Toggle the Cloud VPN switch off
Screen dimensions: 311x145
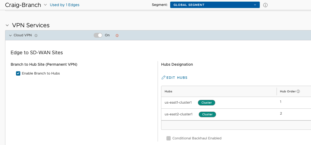[98, 35]
